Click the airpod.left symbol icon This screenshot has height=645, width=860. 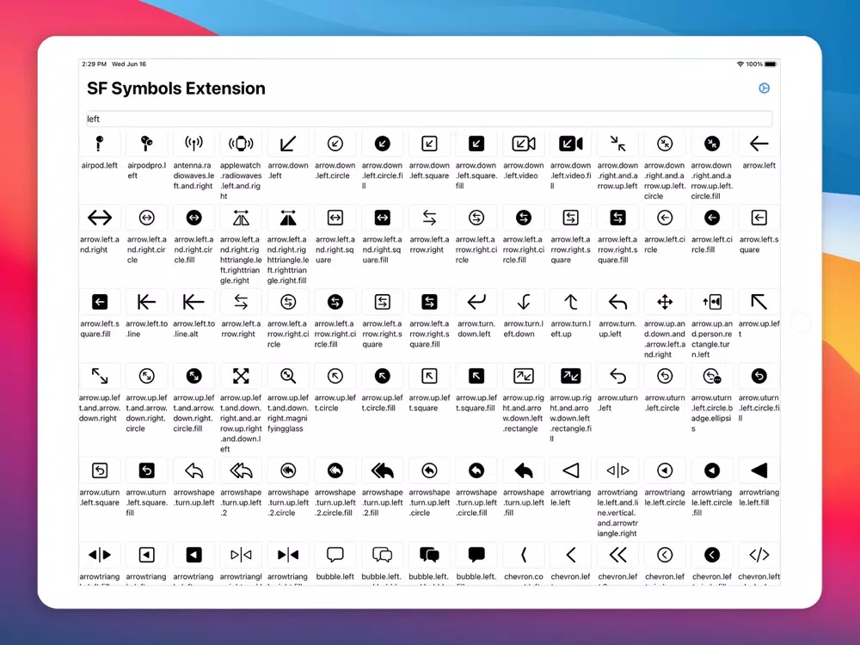click(x=99, y=144)
